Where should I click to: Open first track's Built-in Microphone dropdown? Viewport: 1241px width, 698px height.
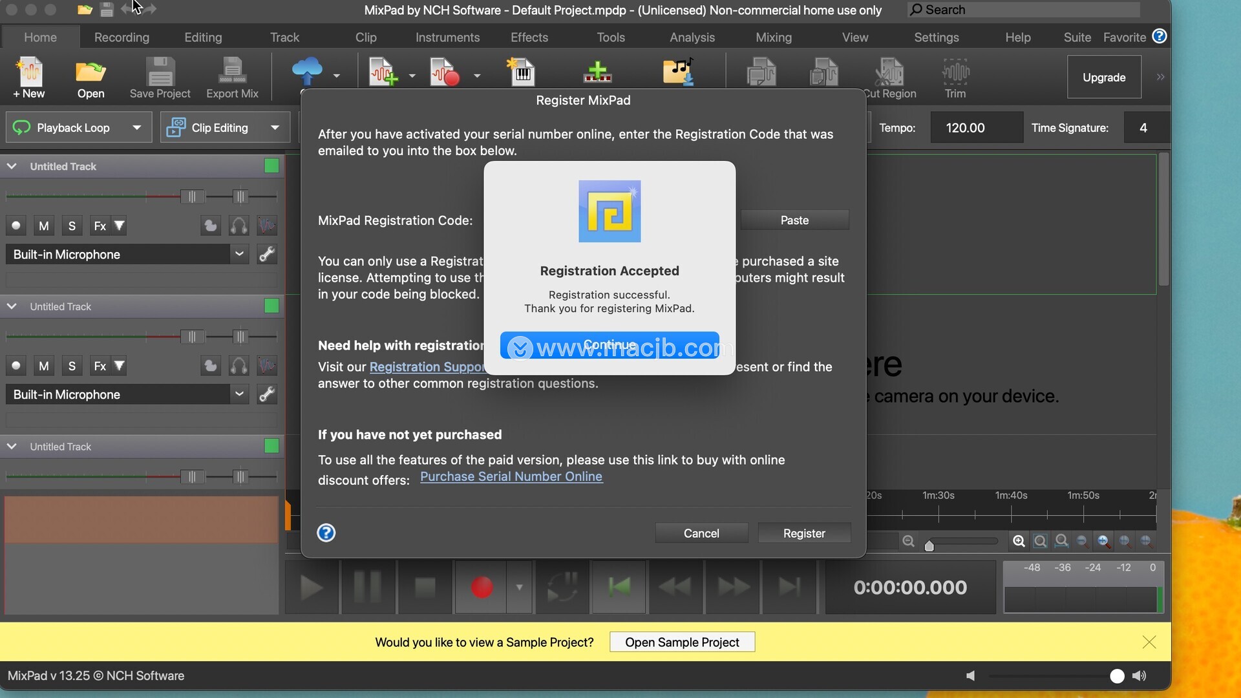(x=239, y=254)
